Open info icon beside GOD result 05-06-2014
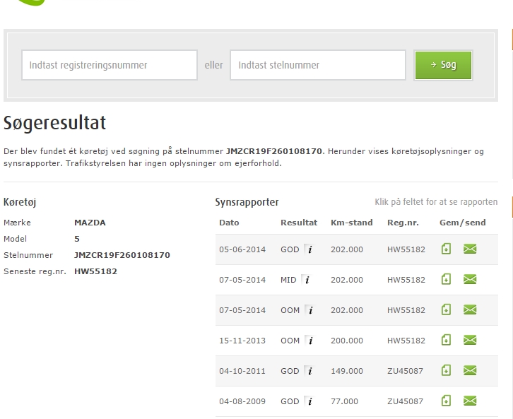This screenshot has height=419, width=513. click(x=309, y=249)
